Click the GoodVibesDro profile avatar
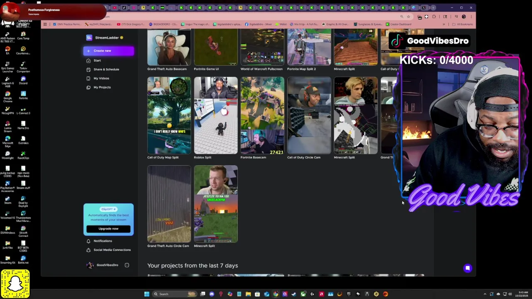Viewport: 532px width, 299px height. coord(90,265)
